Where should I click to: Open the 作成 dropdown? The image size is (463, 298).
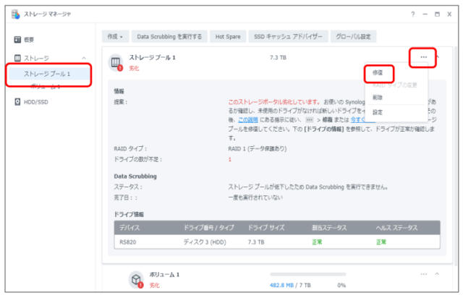(x=114, y=35)
